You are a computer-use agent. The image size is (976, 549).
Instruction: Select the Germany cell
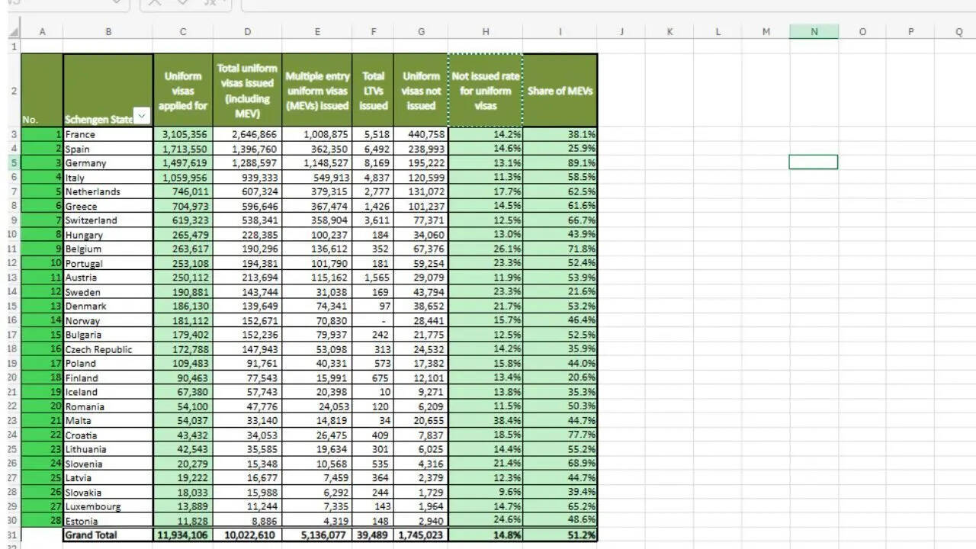(108, 162)
